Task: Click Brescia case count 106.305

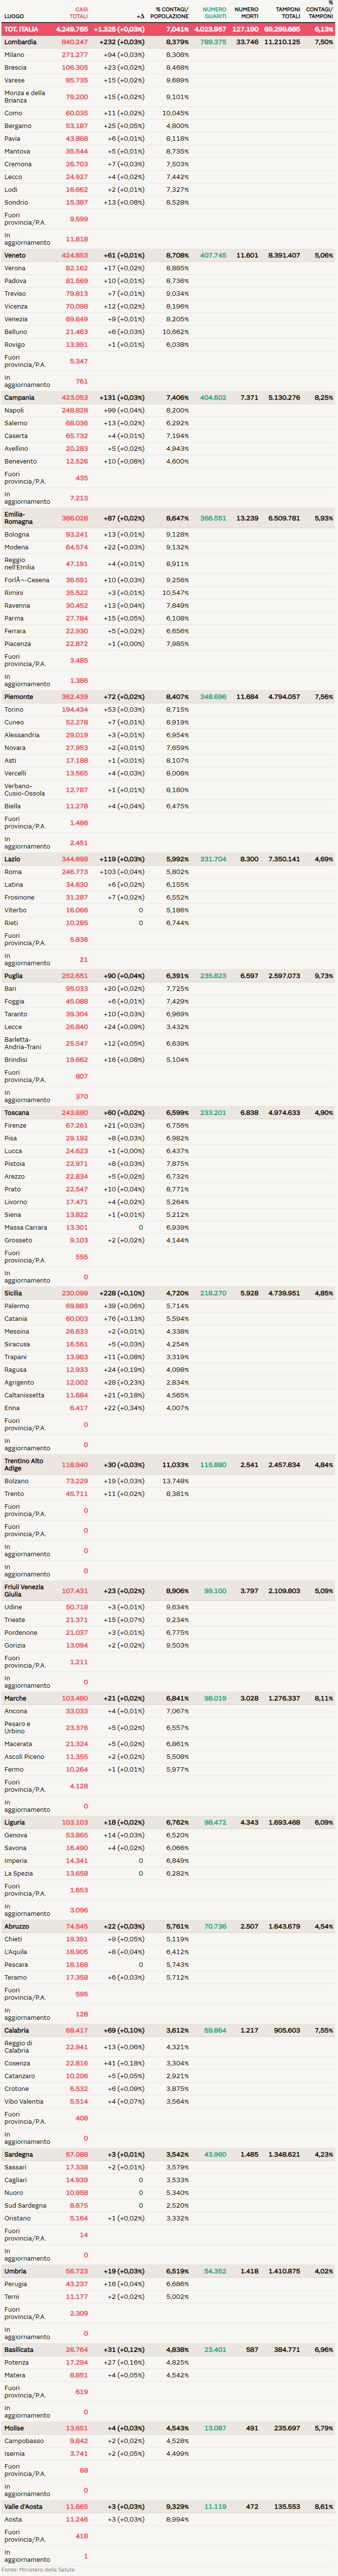Action: coord(75,68)
